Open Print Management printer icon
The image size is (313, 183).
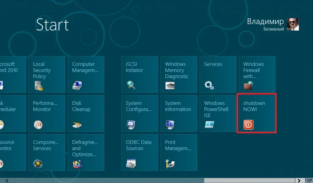170,164
